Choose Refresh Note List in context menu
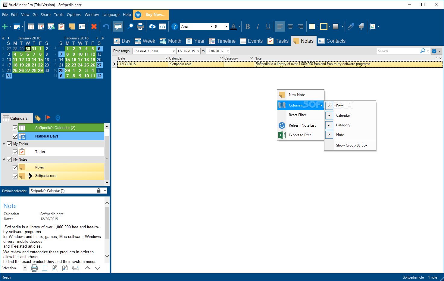Viewport: 444px width, 281px height. coord(301,125)
